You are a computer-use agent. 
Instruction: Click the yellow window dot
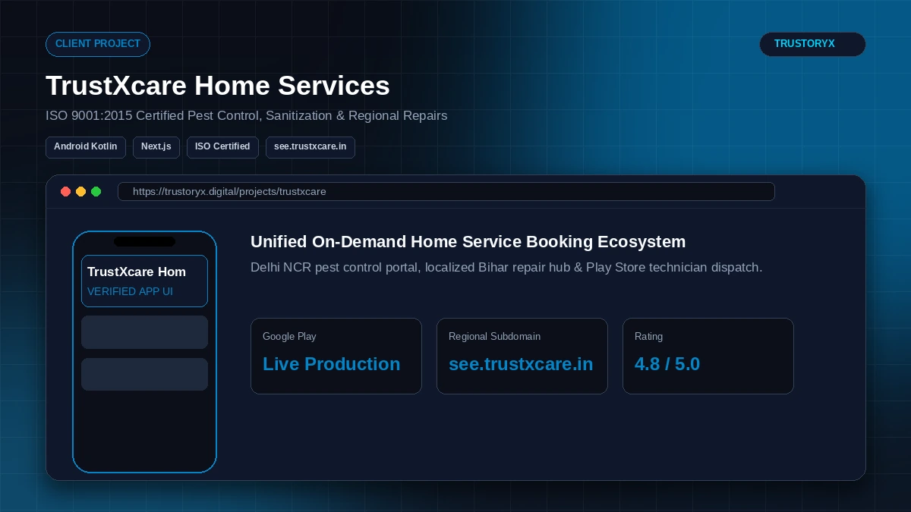pyautogui.click(x=81, y=192)
